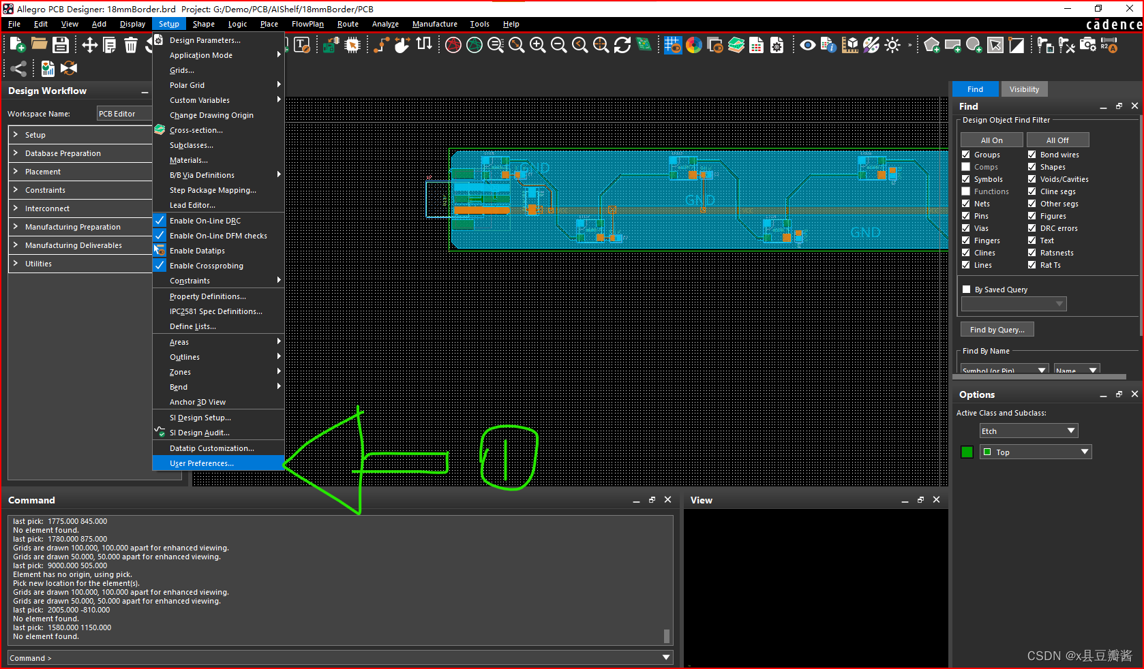Select the Add Connect route icon
Image resolution: width=1144 pixels, height=669 pixels.
pos(382,45)
